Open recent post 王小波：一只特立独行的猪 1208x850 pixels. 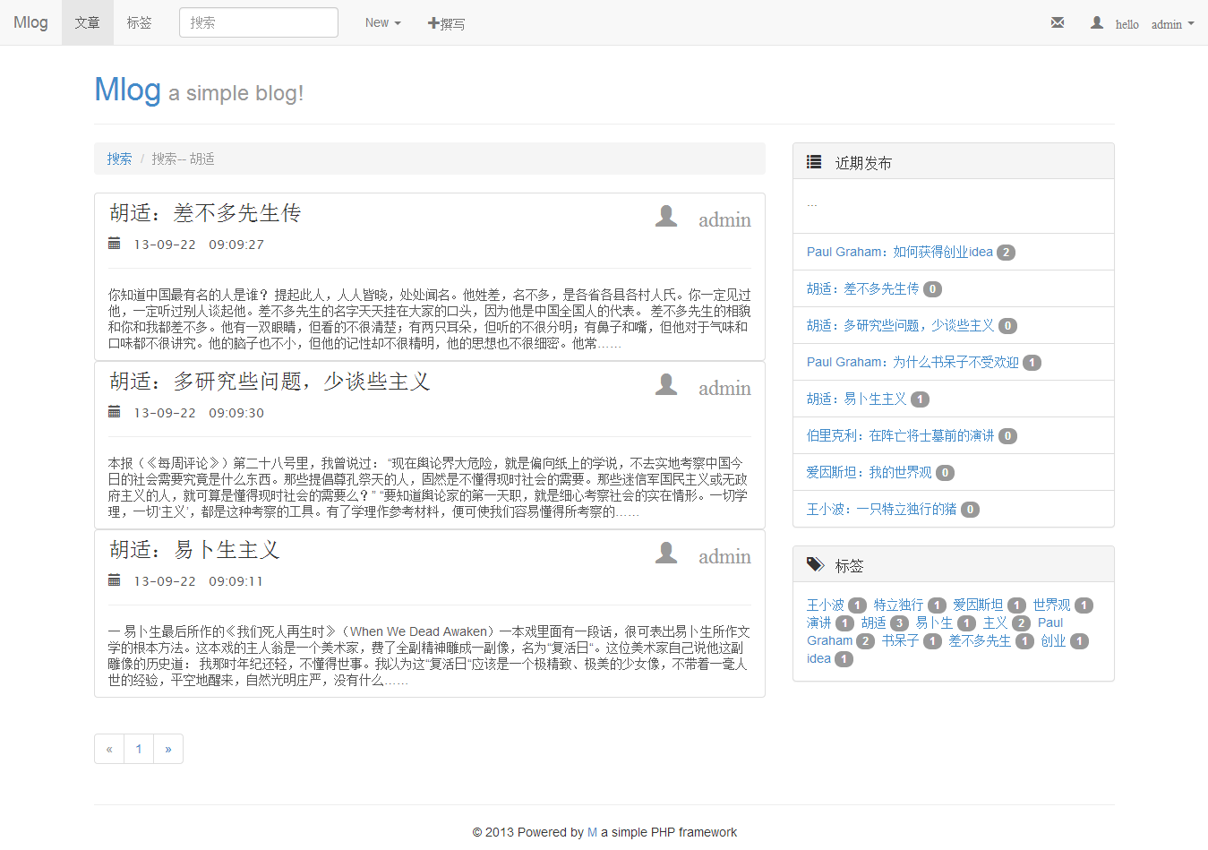click(x=881, y=509)
